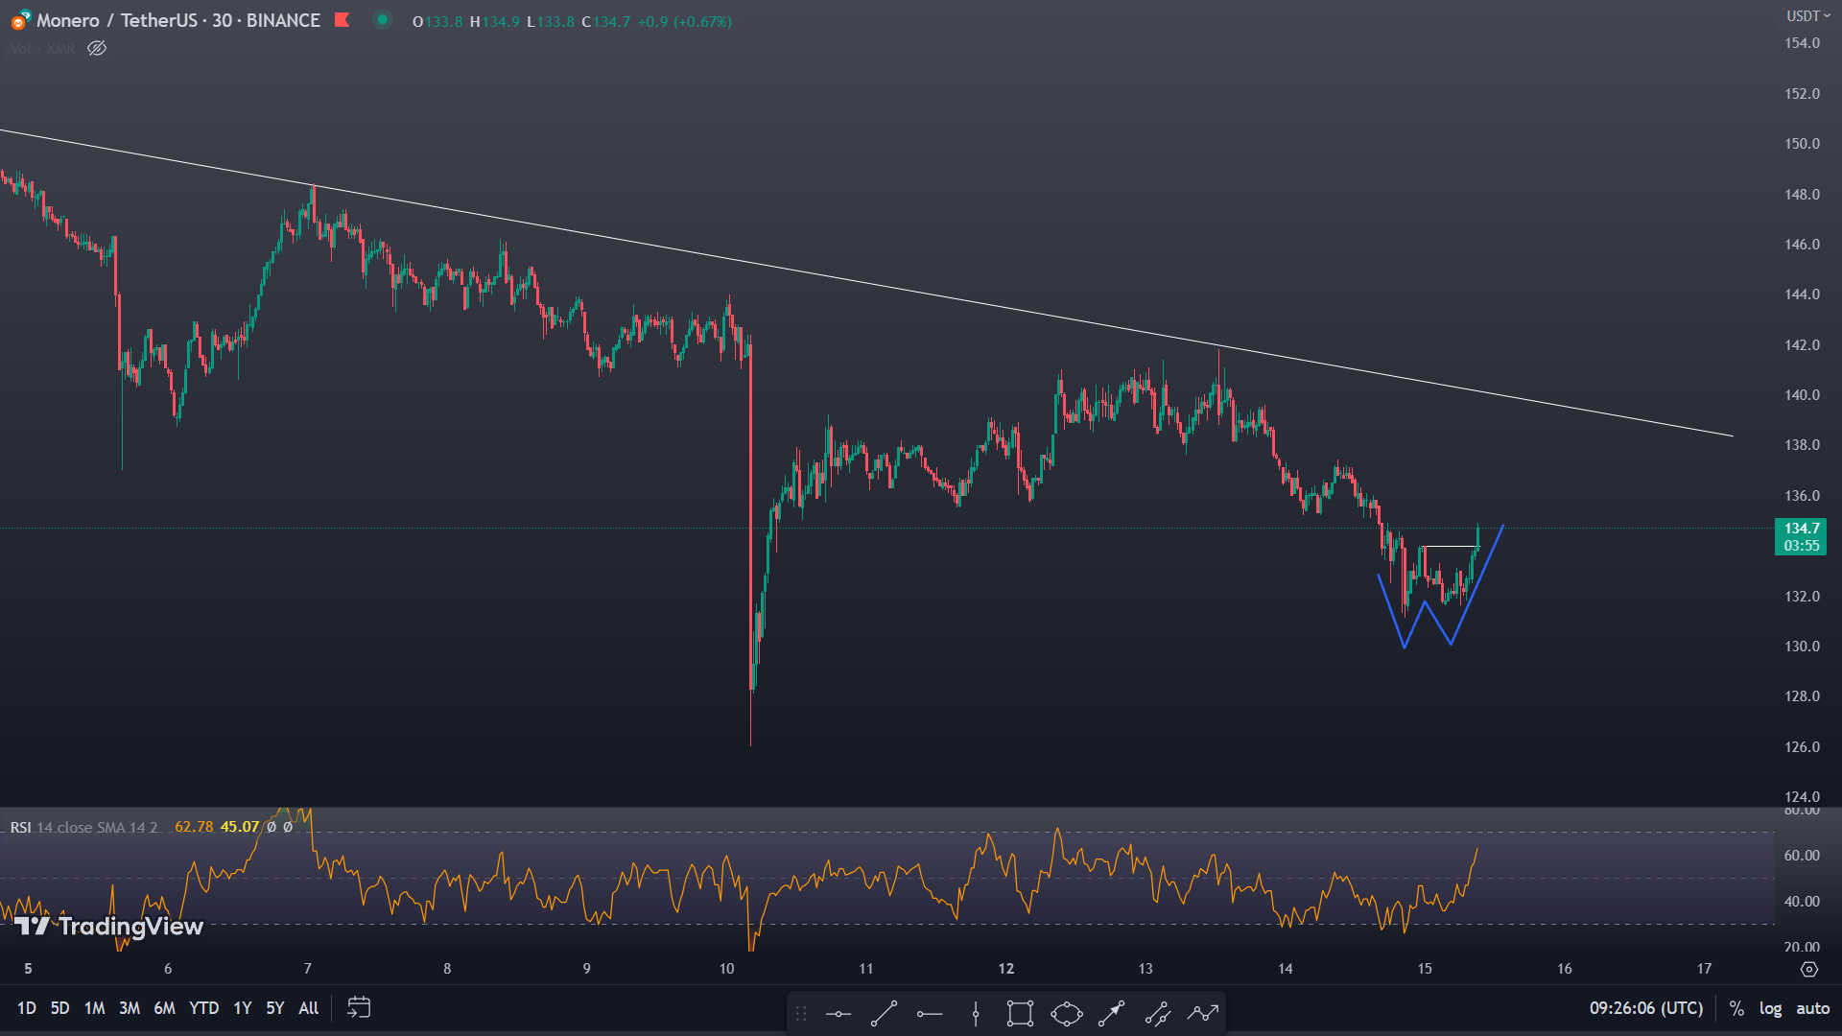
Task: Select the 1Y date range
Action: 243,1008
